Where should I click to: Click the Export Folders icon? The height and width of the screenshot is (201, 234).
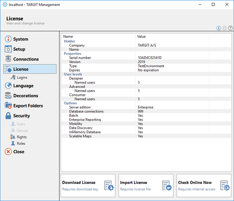[x=8, y=105]
